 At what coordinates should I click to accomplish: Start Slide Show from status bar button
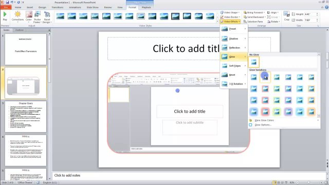coord(286,182)
